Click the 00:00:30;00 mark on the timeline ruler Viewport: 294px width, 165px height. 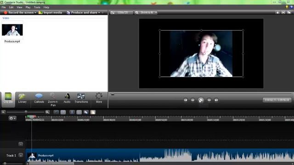[109, 120]
